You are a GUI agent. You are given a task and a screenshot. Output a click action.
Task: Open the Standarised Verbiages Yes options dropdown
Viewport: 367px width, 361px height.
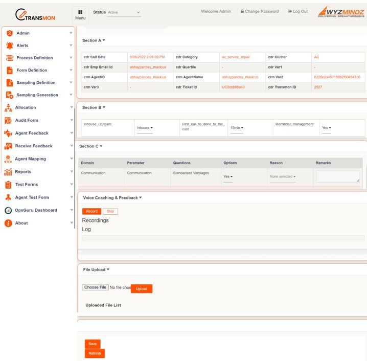pos(228,176)
